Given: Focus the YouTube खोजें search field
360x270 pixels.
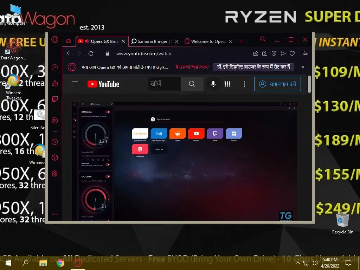Looking at the screenshot, I should [x=165, y=84].
